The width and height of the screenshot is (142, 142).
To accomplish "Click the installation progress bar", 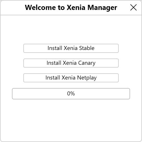I will (x=71, y=94).
